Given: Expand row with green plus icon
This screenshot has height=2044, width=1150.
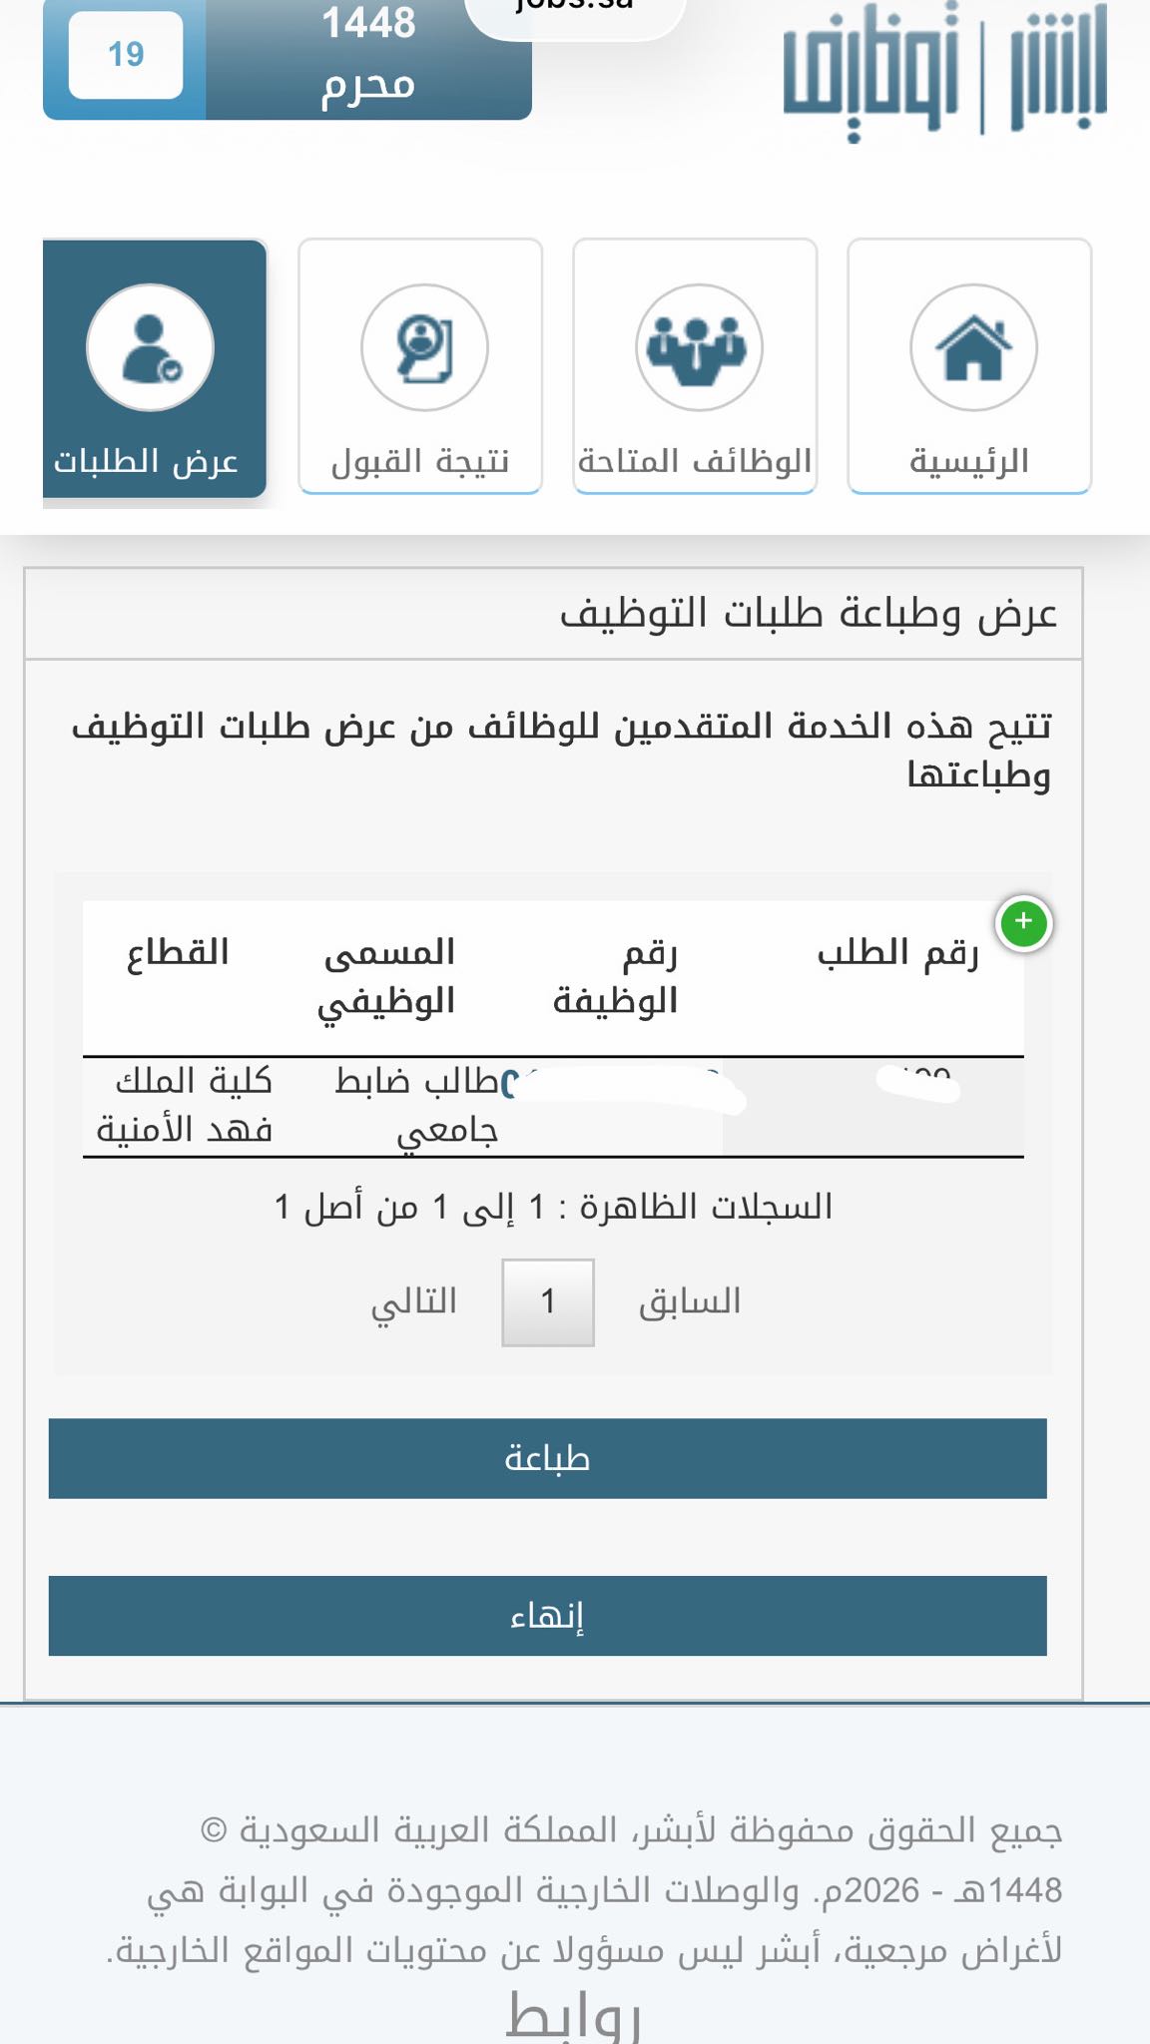Looking at the screenshot, I should pyautogui.click(x=1023, y=922).
